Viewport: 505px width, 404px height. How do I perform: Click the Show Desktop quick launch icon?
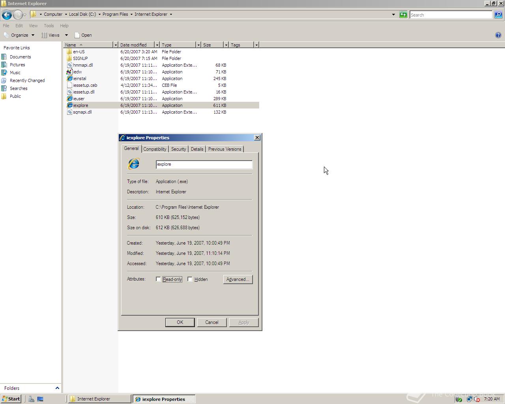click(40, 399)
